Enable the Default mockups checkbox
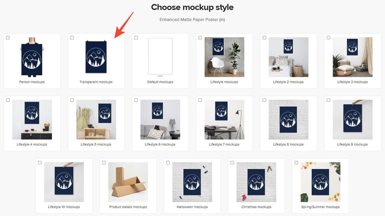This screenshot has width=385, height=216. click(x=136, y=38)
